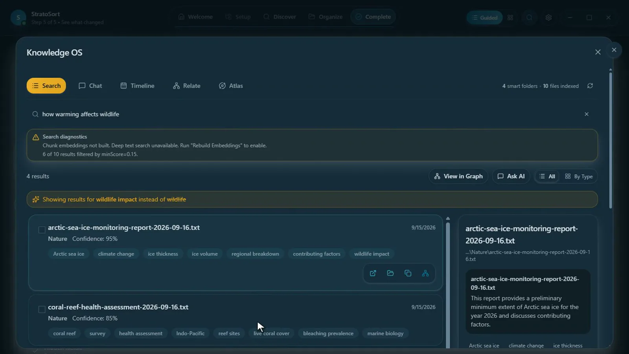
Task: Open the Atlas tab
Action: click(231, 86)
